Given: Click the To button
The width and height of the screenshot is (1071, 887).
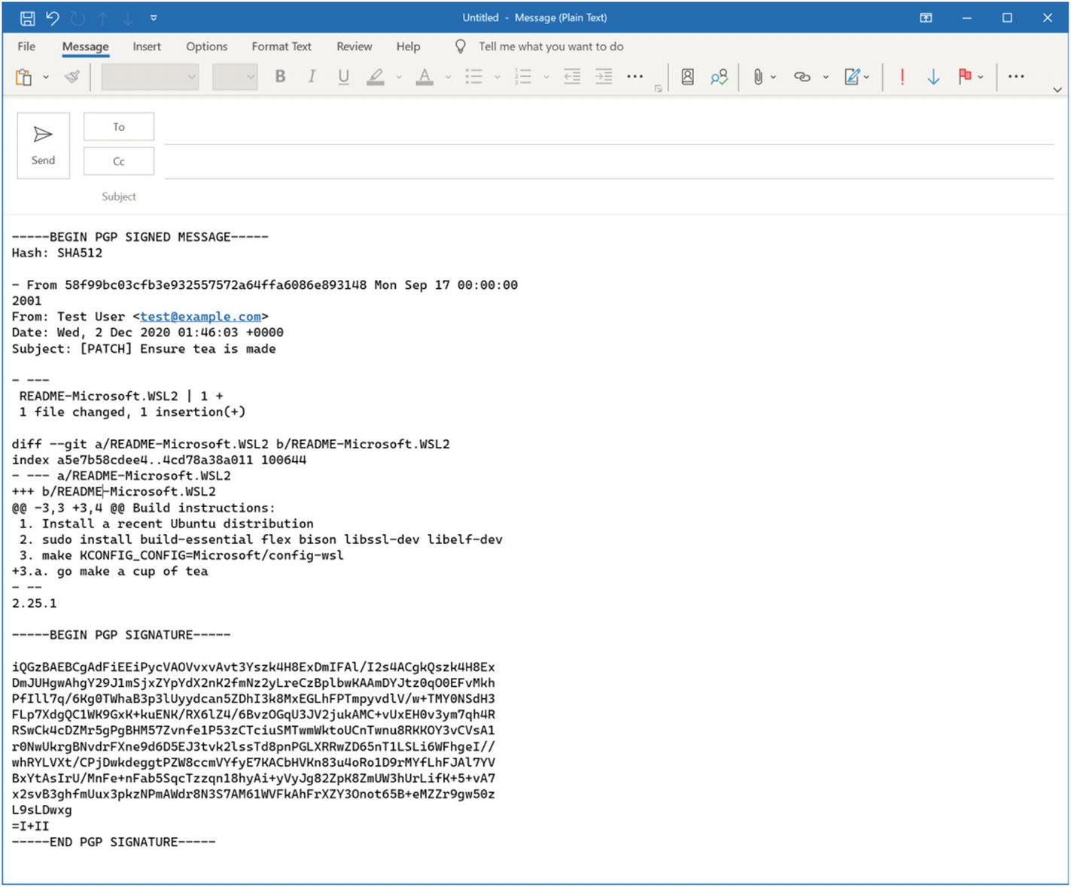Looking at the screenshot, I should coord(119,126).
